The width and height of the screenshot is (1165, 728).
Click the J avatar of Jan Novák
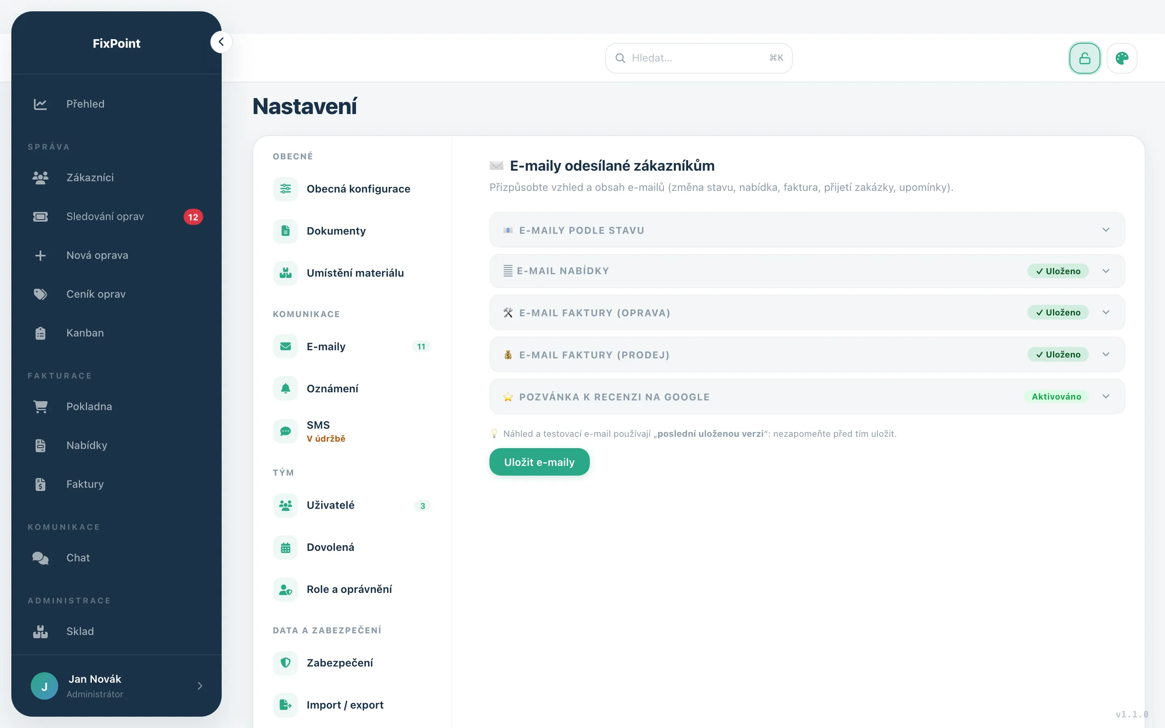(x=44, y=686)
